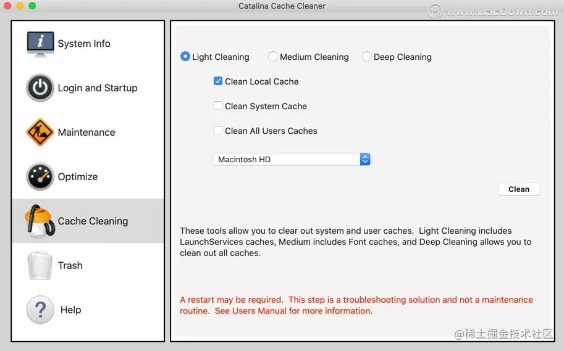Open the Trash section label
The height and width of the screenshot is (351, 564).
click(70, 265)
